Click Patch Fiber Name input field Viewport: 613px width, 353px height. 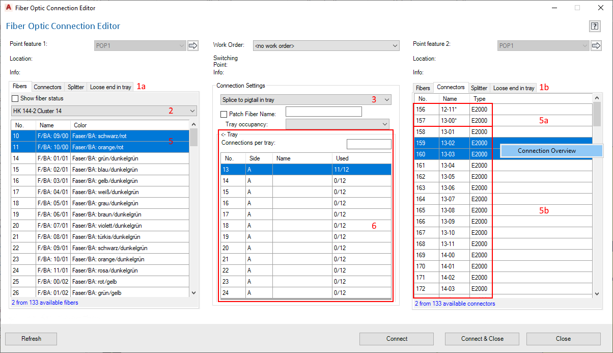pyautogui.click(x=324, y=112)
